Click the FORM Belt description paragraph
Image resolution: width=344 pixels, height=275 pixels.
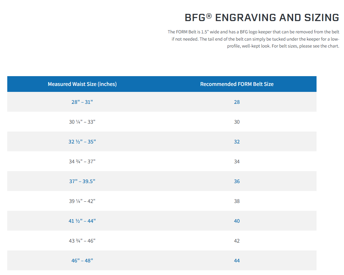(253, 39)
